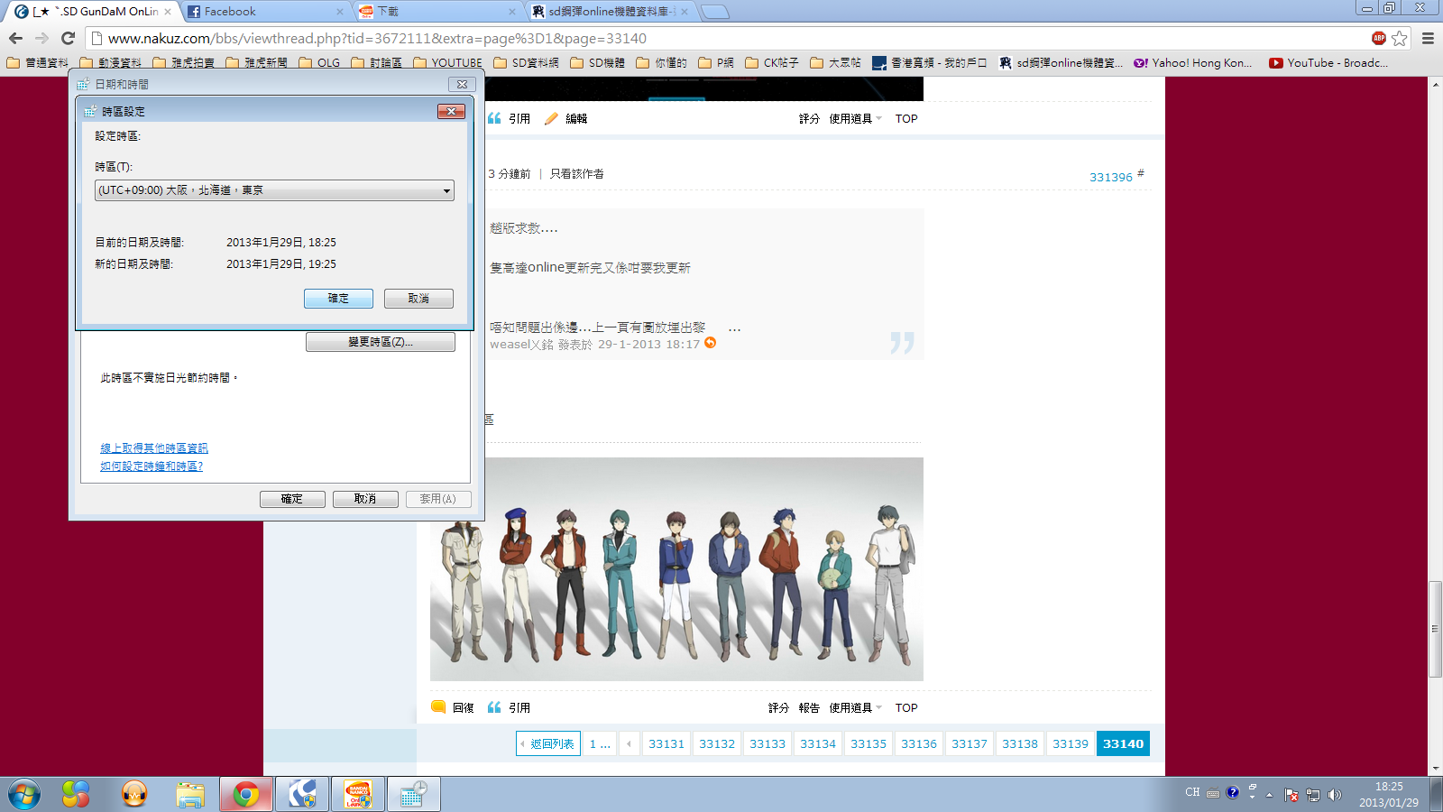Open the P網 bookmark folder
Image resolution: width=1443 pixels, height=812 pixels.
click(x=716, y=62)
